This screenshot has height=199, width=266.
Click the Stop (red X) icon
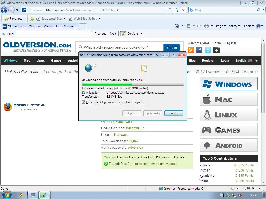[183, 10]
